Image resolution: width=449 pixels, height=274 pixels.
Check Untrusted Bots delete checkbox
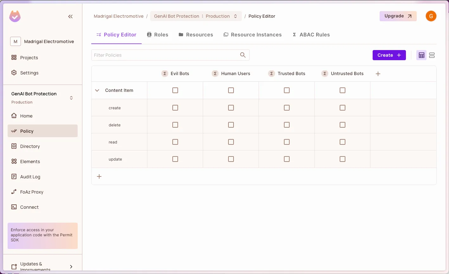click(343, 125)
